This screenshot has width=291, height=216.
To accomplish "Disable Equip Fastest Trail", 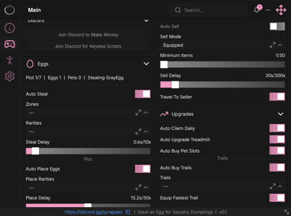I will pyautogui.click(x=277, y=198).
